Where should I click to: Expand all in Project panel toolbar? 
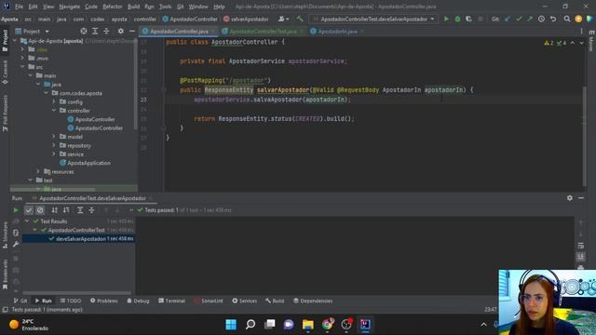pyautogui.click(x=95, y=31)
